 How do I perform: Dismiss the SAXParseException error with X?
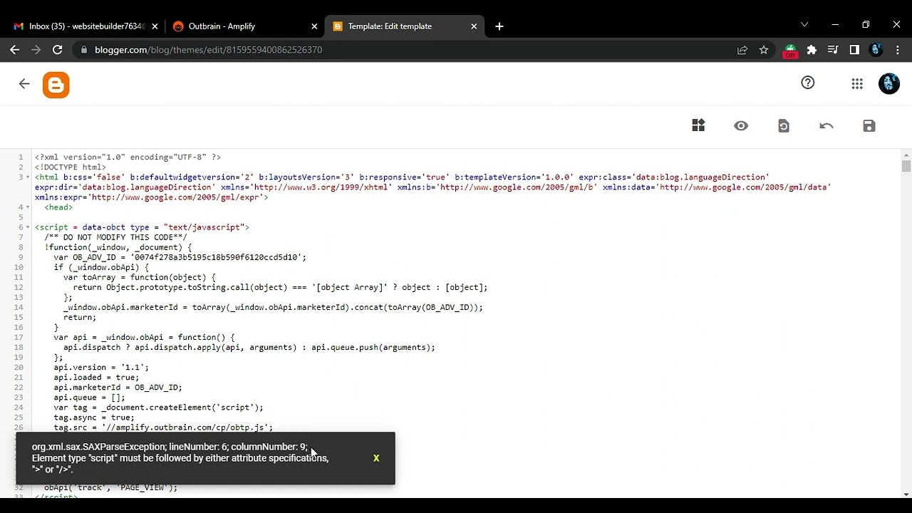coord(376,458)
